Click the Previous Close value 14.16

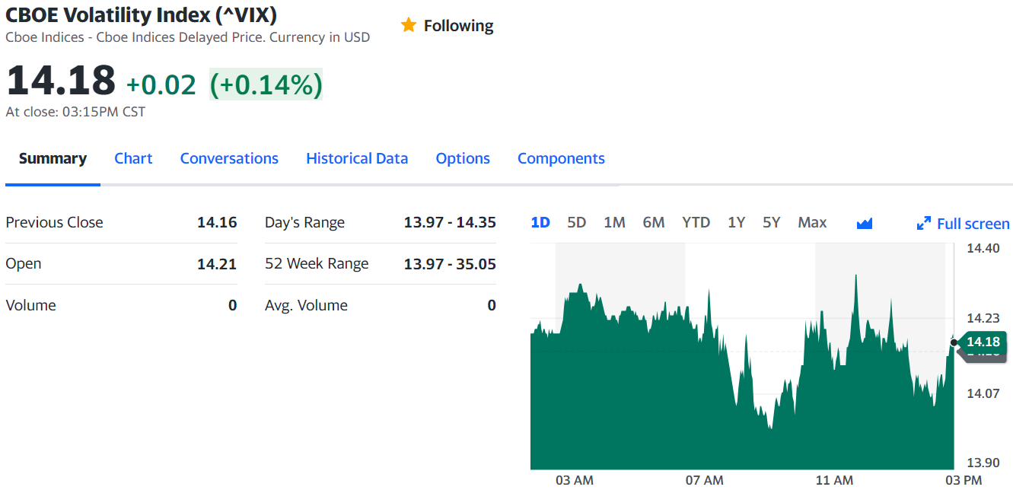pyautogui.click(x=217, y=222)
